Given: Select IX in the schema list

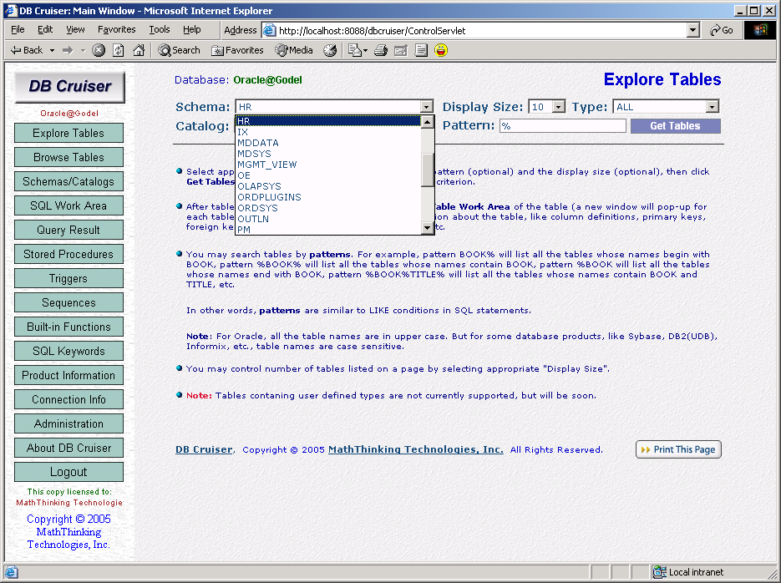Looking at the screenshot, I should pyautogui.click(x=328, y=132).
